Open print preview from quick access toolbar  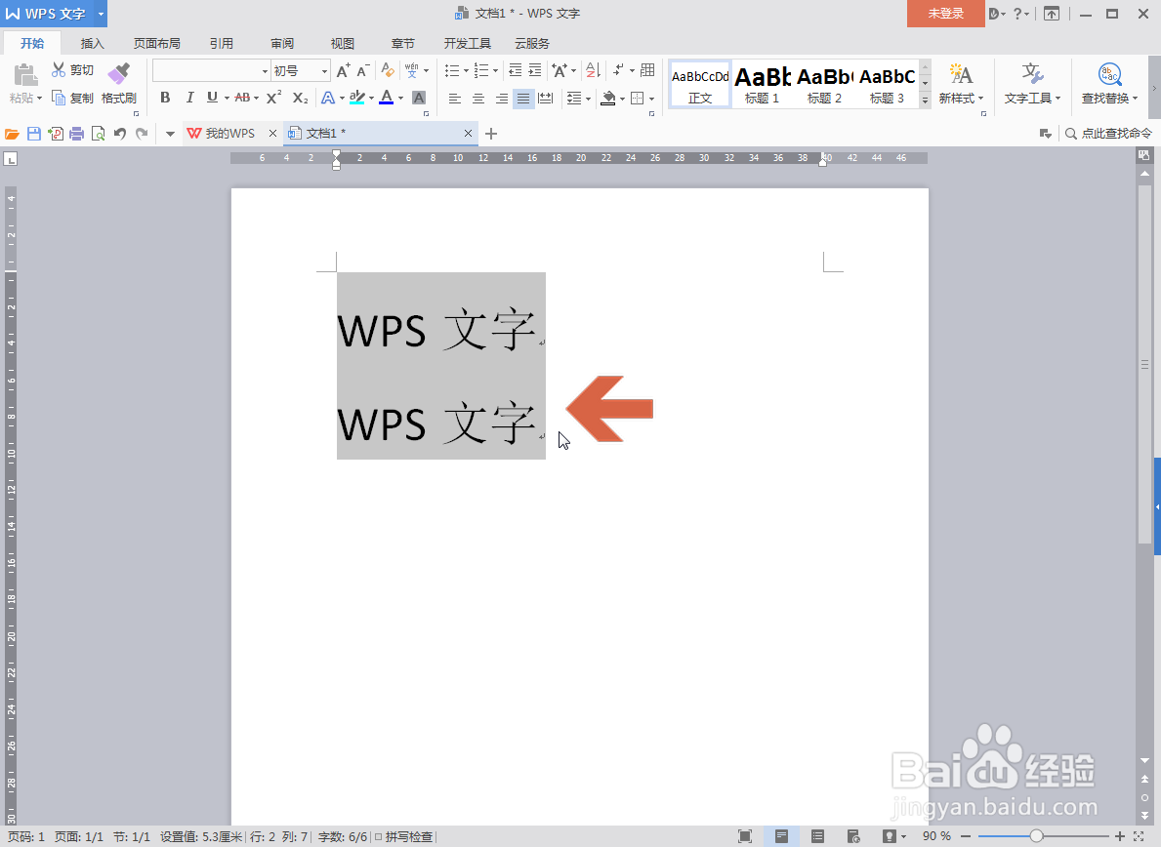98,134
